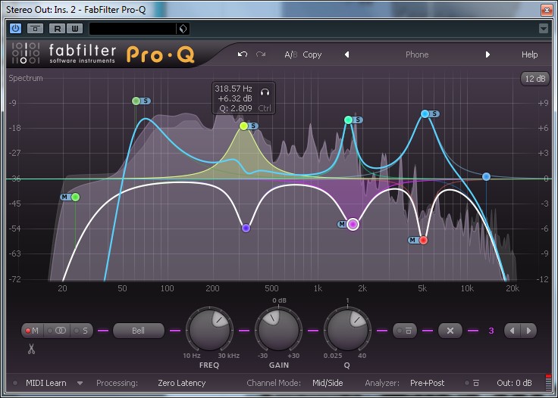Toggle the band bypass button
The width and height of the screenshot is (558, 398).
pyautogui.click(x=405, y=331)
